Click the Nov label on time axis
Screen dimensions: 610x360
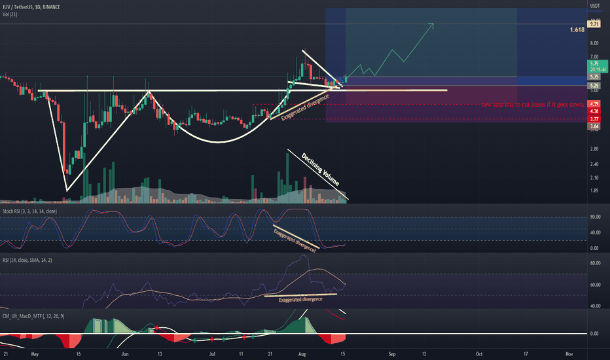(x=569, y=354)
